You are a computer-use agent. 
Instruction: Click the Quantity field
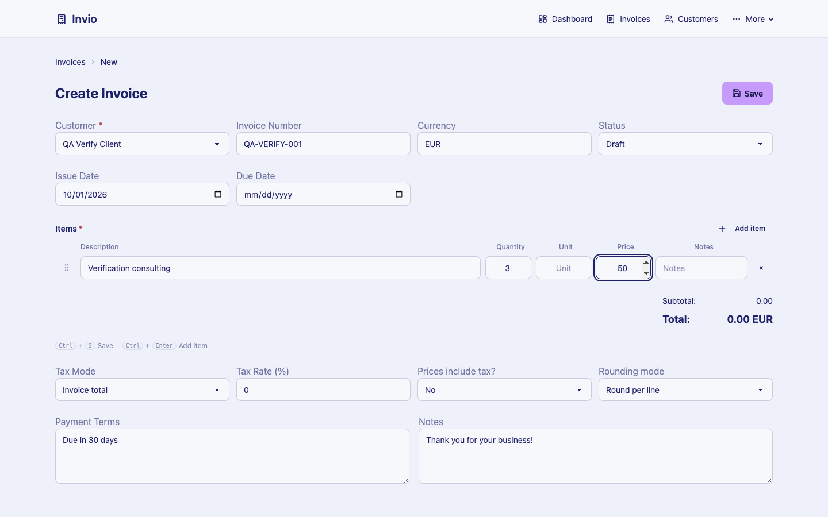tap(508, 268)
